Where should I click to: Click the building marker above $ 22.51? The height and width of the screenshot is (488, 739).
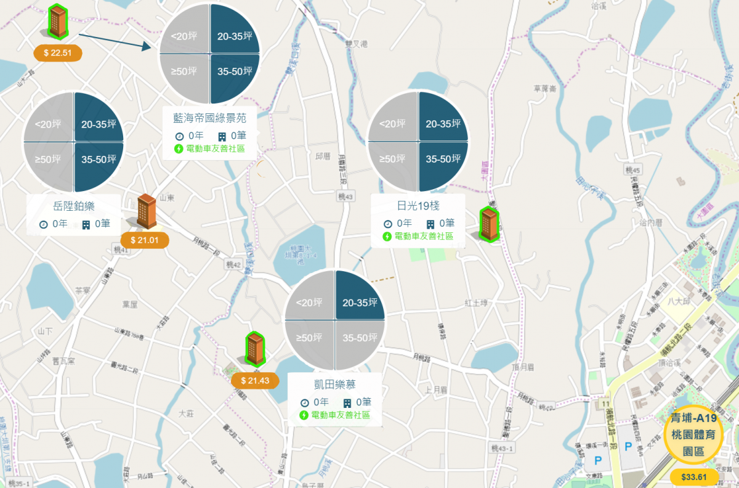coord(58,21)
